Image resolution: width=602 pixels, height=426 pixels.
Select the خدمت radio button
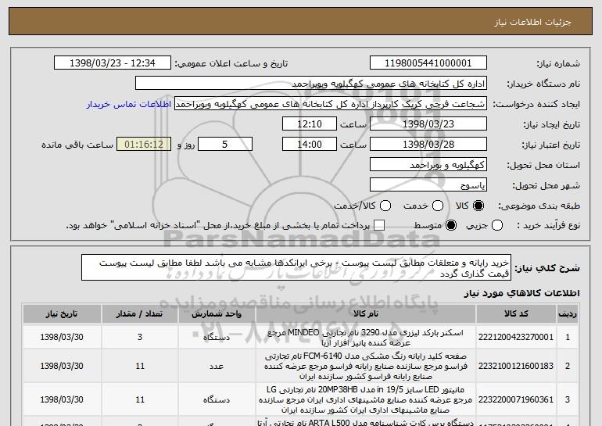438,206
